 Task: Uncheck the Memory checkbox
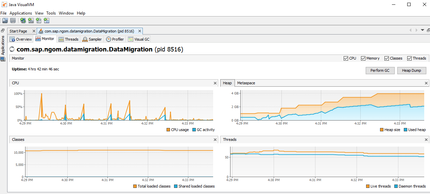[x=363, y=58]
